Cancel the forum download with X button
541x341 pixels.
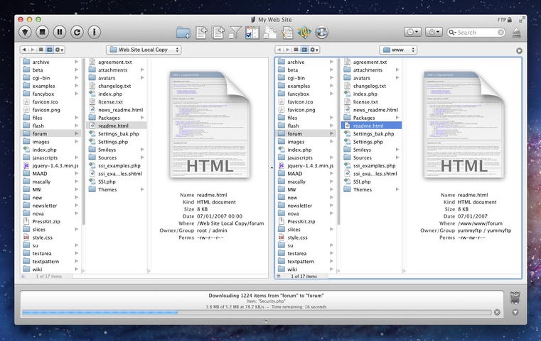[497, 312]
